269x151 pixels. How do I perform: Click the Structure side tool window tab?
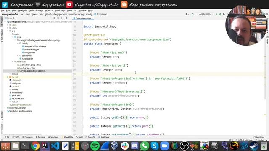click(x=2, y=115)
